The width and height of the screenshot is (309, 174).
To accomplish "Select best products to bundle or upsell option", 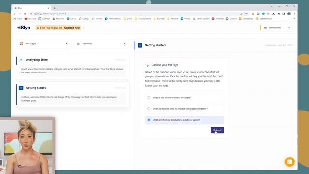I will pos(184,120).
